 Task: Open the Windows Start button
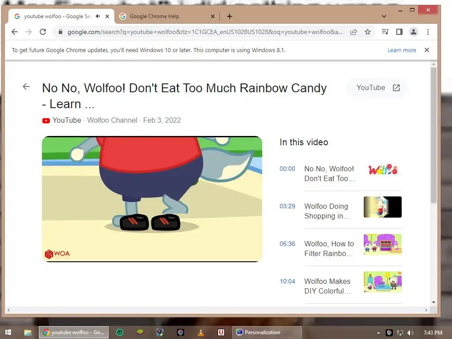(8, 332)
